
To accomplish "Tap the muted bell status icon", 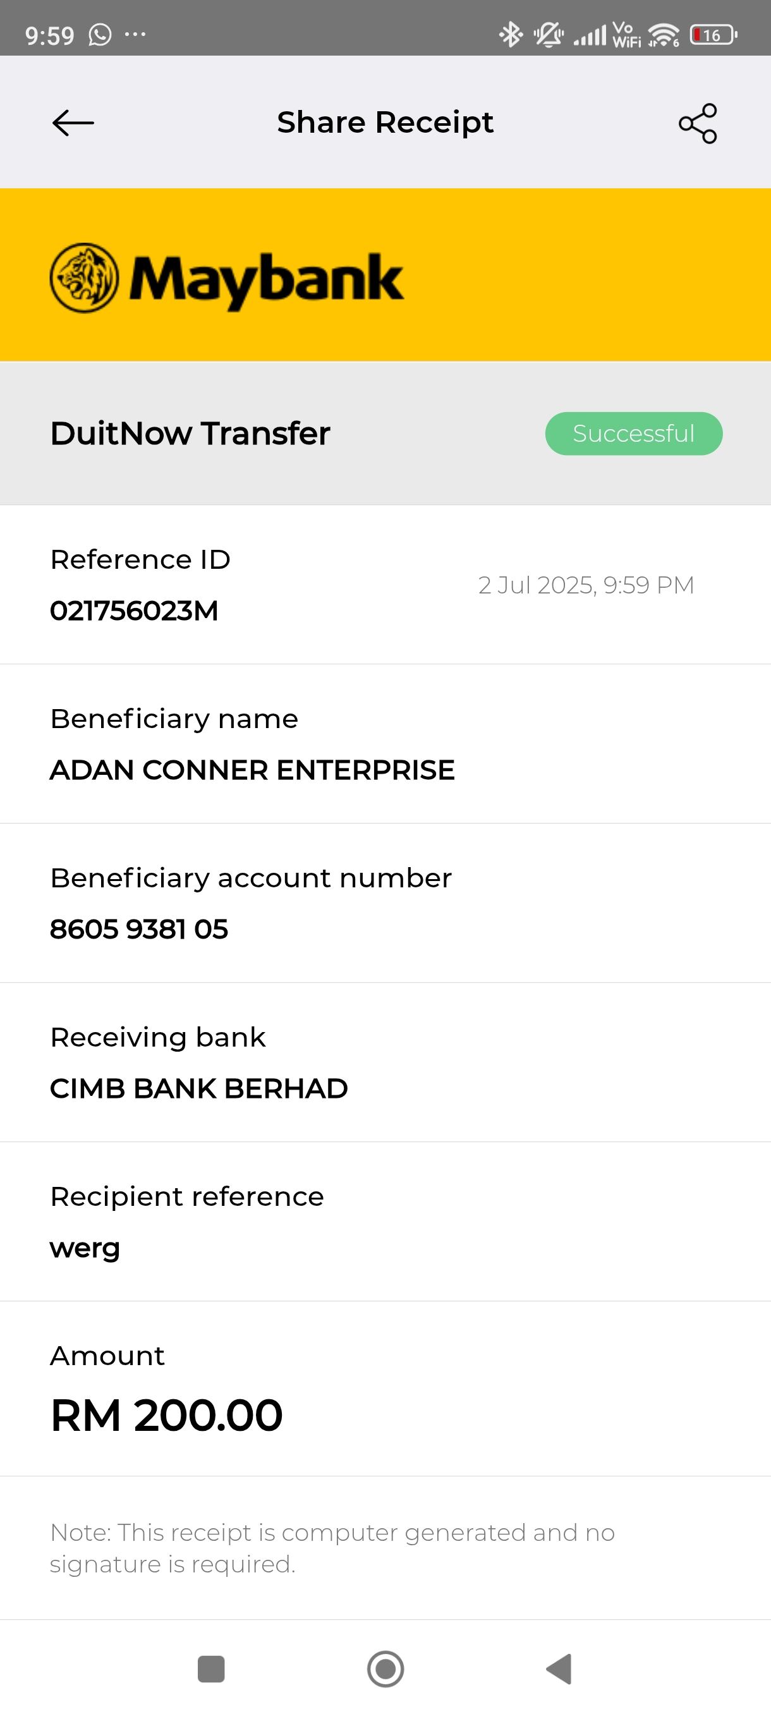I will (x=549, y=35).
